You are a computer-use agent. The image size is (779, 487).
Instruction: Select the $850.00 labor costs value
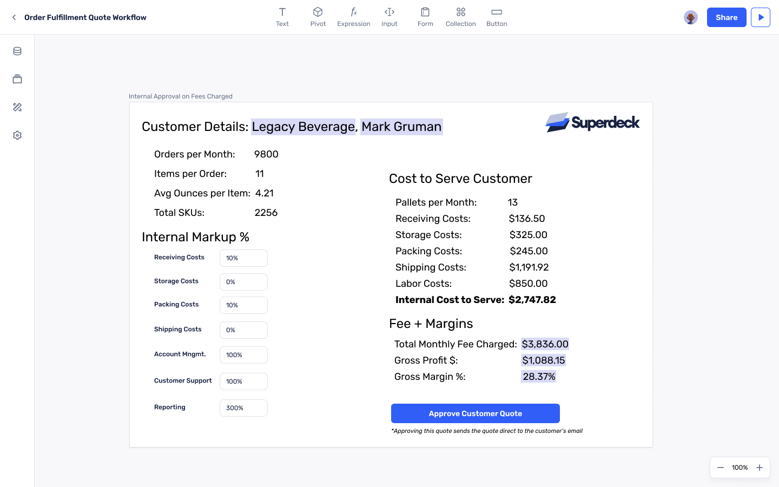click(x=529, y=284)
